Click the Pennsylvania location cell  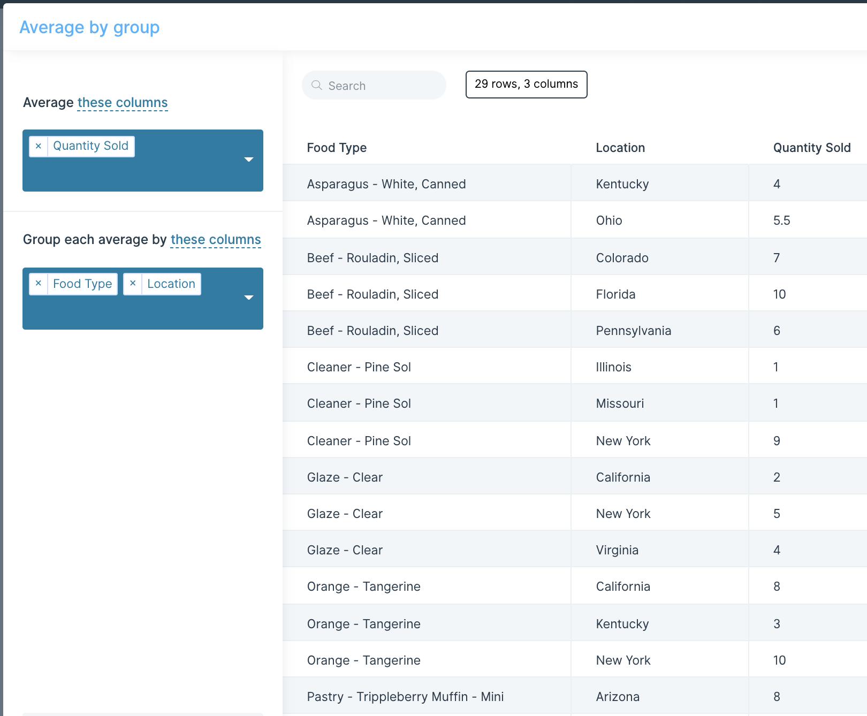tap(634, 331)
